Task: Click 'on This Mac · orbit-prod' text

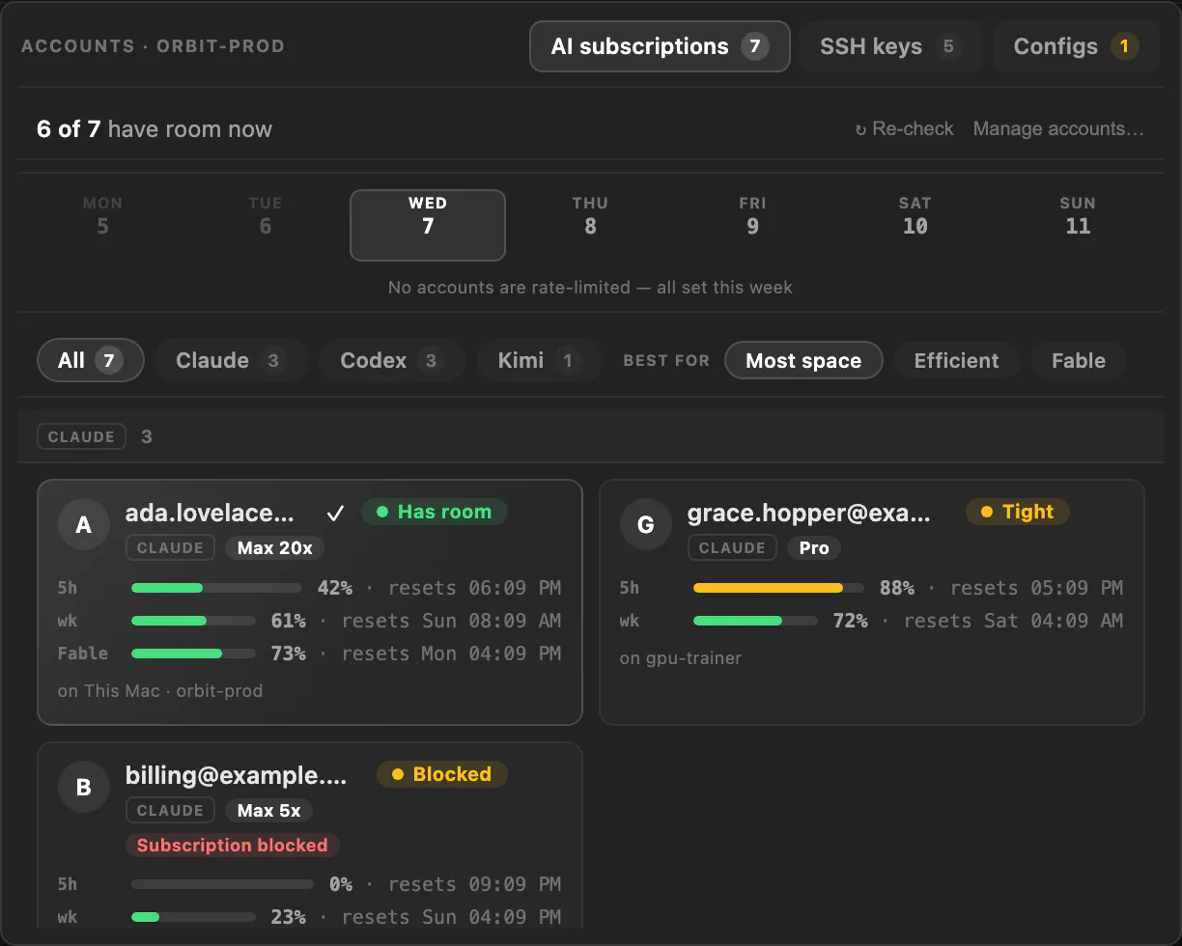Action: click(x=160, y=690)
